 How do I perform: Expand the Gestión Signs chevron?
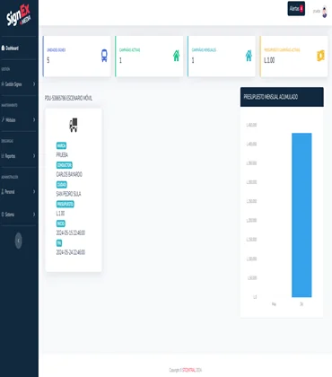click(34, 84)
